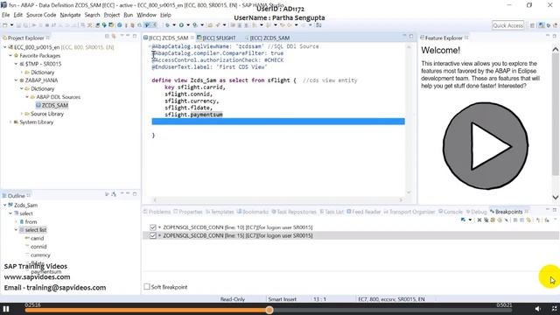Viewport: 560px width, 315px height.
Task: Click the New toolbar icon
Action: [x=5, y=25]
